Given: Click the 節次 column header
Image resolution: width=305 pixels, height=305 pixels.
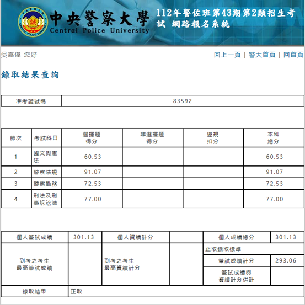Looking at the screenshot, I should [16, 138].
